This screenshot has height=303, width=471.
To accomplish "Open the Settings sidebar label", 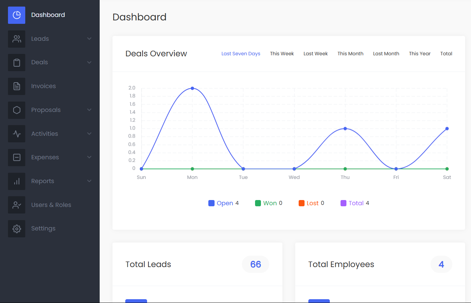I will pyautogui.click(x=43, y=228).
